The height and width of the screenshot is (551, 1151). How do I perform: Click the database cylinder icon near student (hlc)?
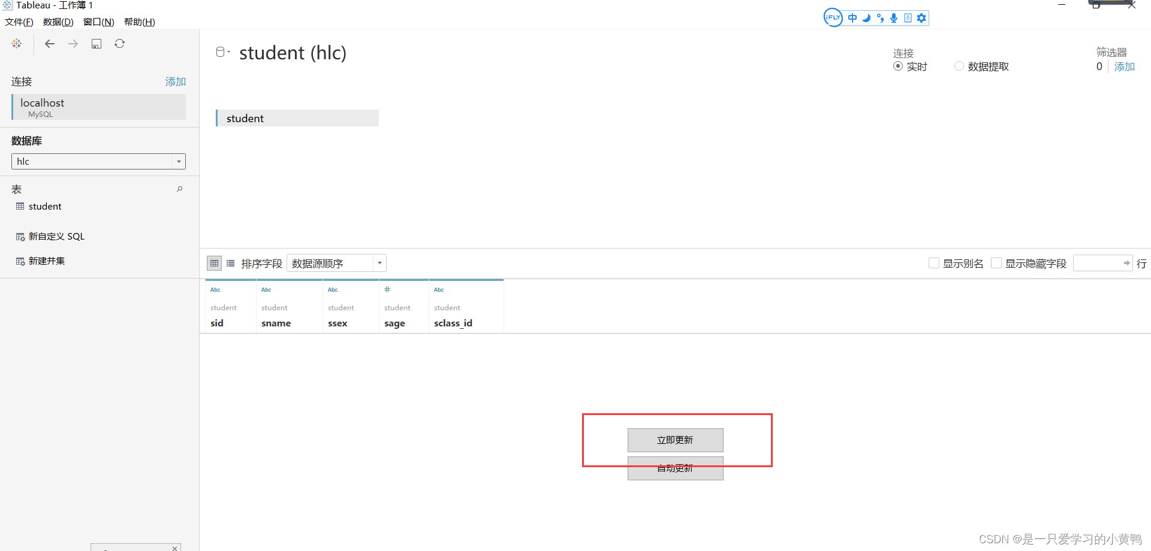221,51
